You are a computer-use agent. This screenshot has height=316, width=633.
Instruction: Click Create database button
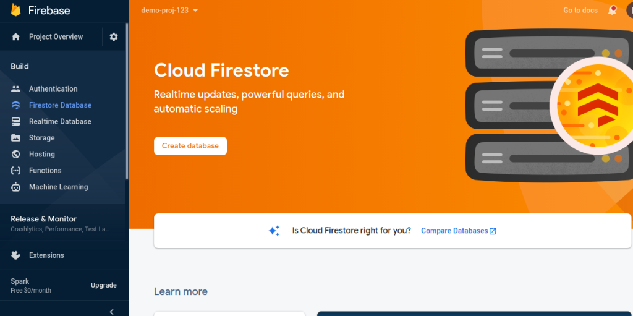pos(190,146)
